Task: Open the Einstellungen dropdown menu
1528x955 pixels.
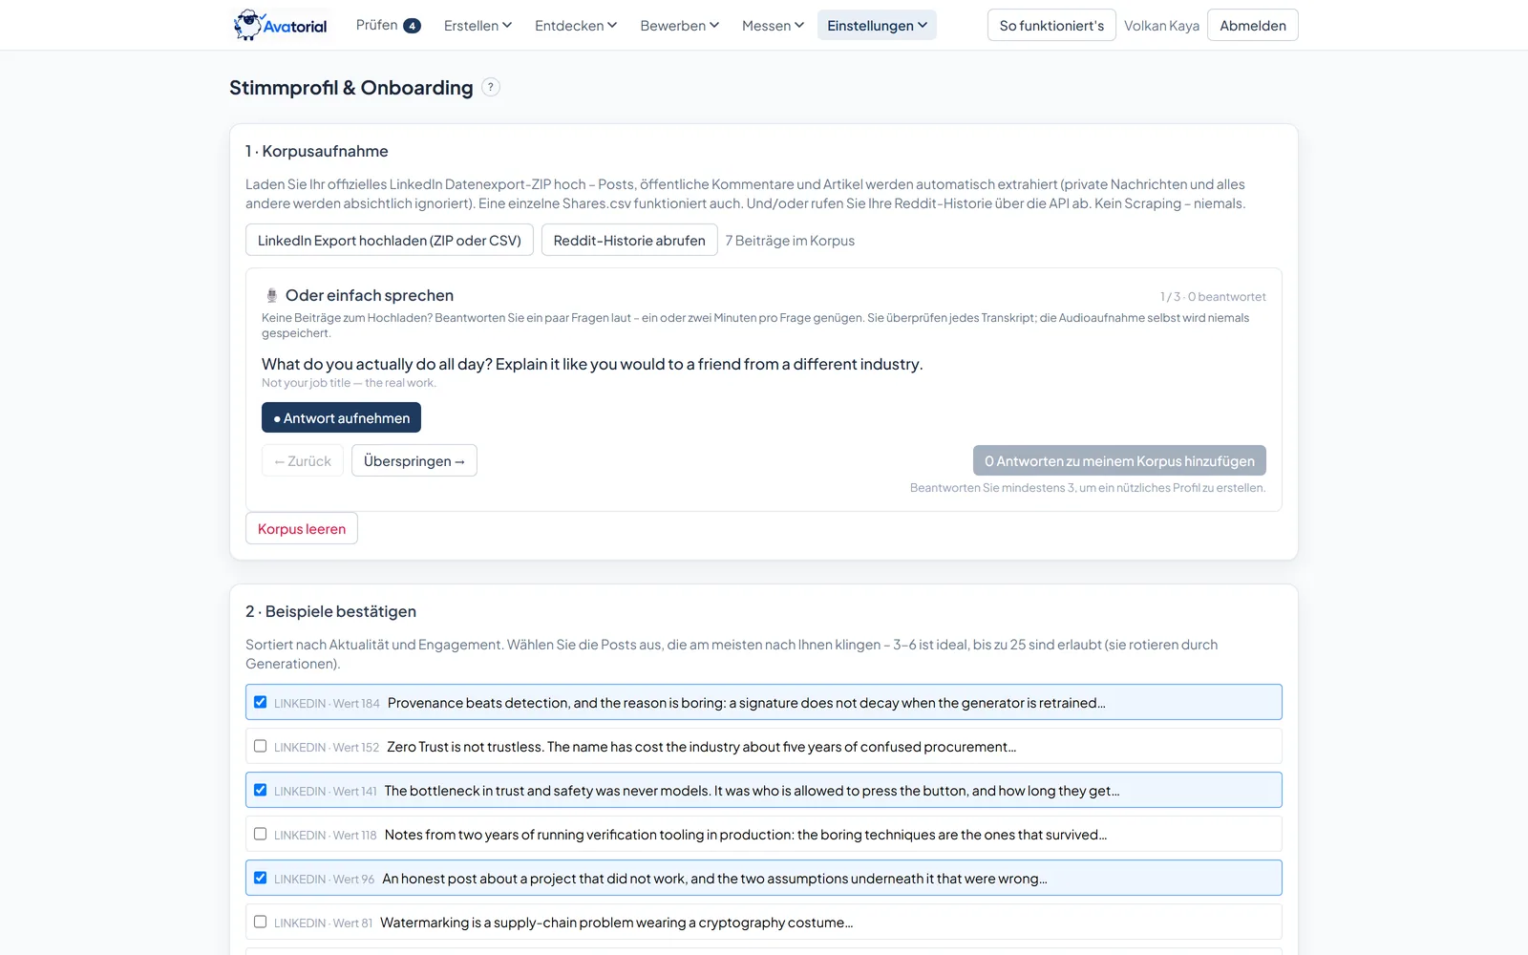Action: pyautogui.click(x=877, y=25)
